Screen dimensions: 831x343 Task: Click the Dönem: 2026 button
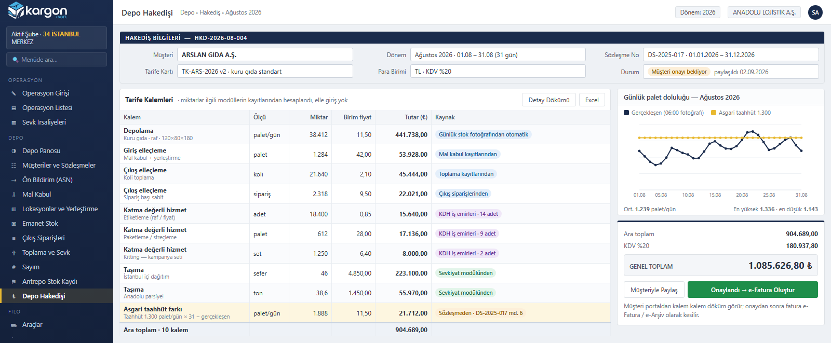(x=698, y=12)
